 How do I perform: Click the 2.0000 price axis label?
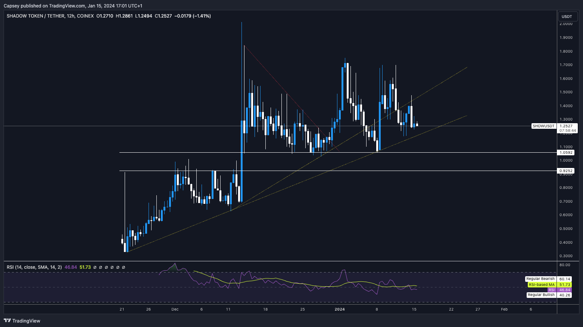[x=566, y=24]
